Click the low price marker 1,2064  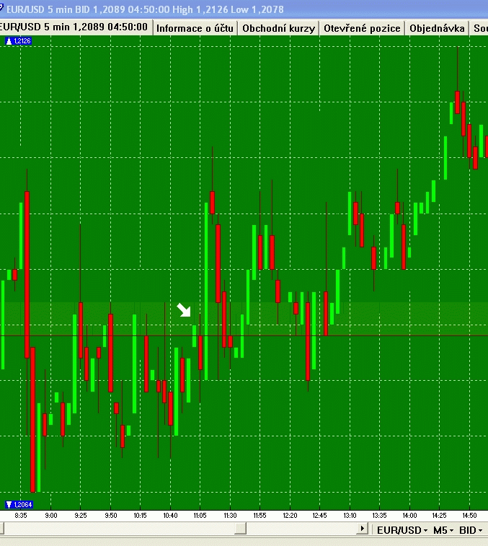pos(19,505)
